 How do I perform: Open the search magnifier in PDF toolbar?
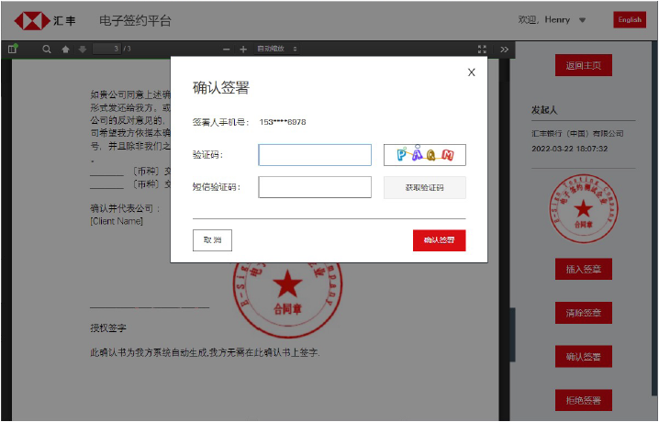coord(47,49)
